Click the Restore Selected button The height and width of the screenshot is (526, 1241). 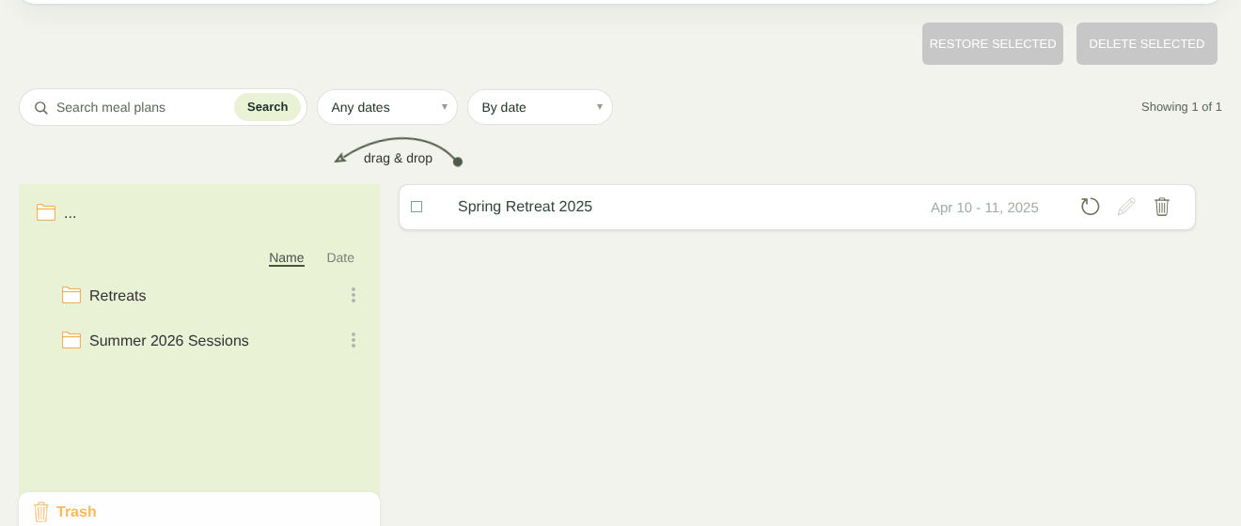click(x=993, y=44)
